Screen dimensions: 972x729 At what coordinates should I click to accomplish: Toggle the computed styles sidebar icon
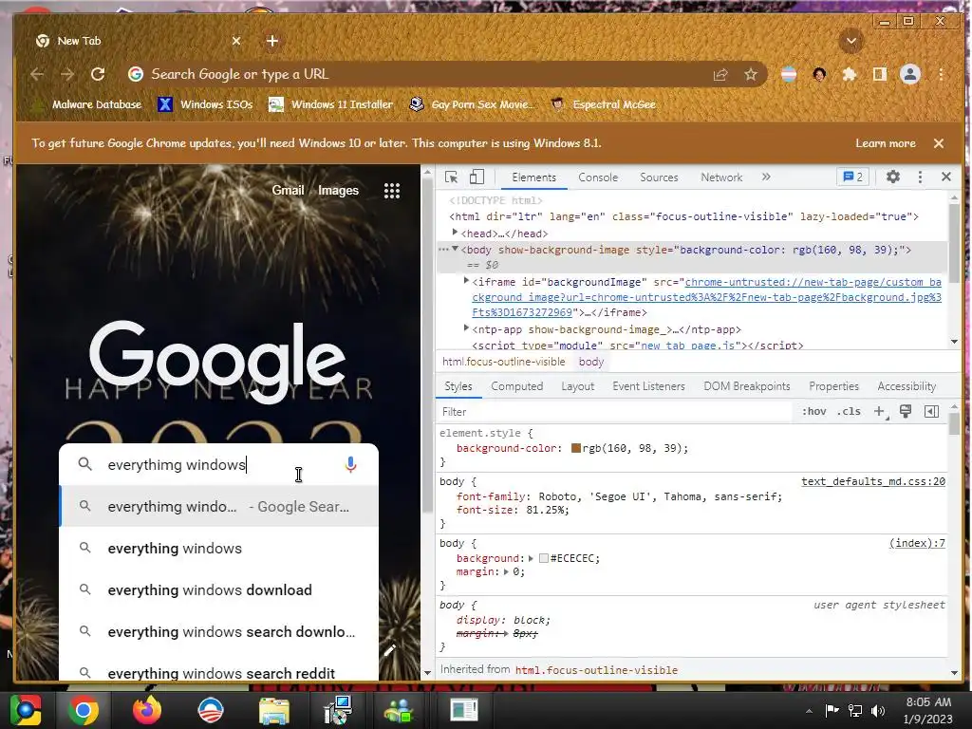pos(932,412)
